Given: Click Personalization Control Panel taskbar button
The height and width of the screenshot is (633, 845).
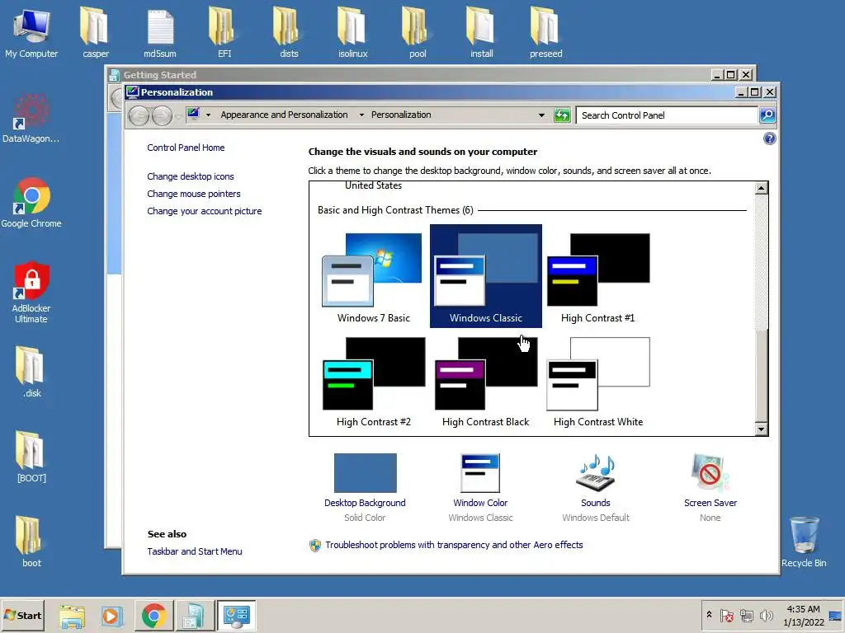Looking at the screenshot, I should [x=236, y=616].
